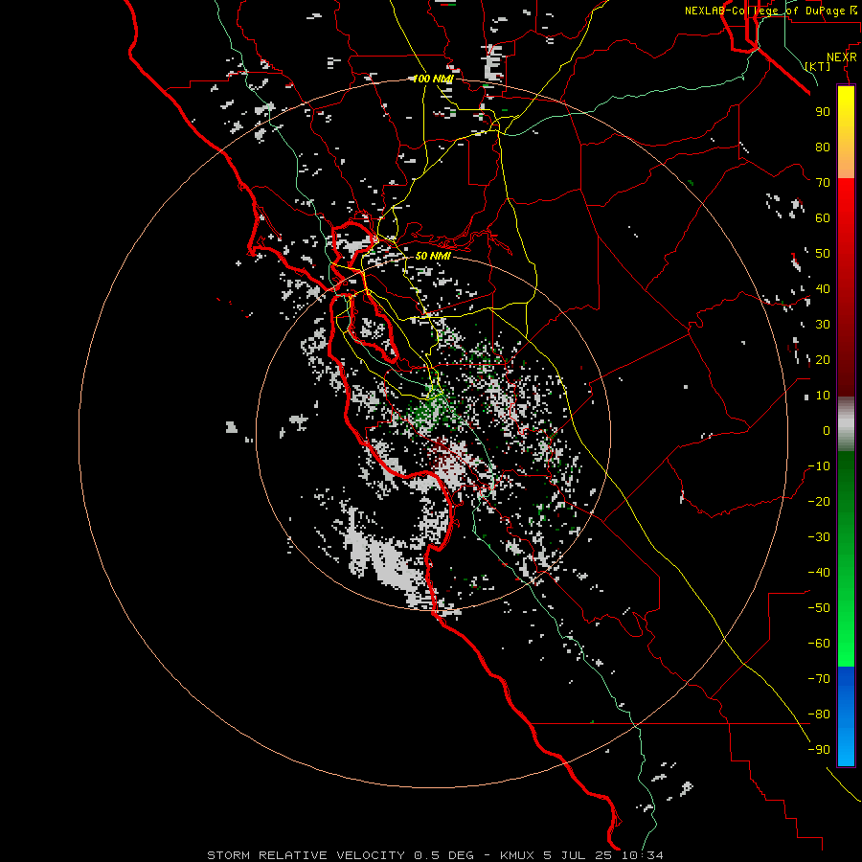Viewport: 862px width, 862px height.
Task: Click the 50 value on velocity scale
Action: pos(823,254)
